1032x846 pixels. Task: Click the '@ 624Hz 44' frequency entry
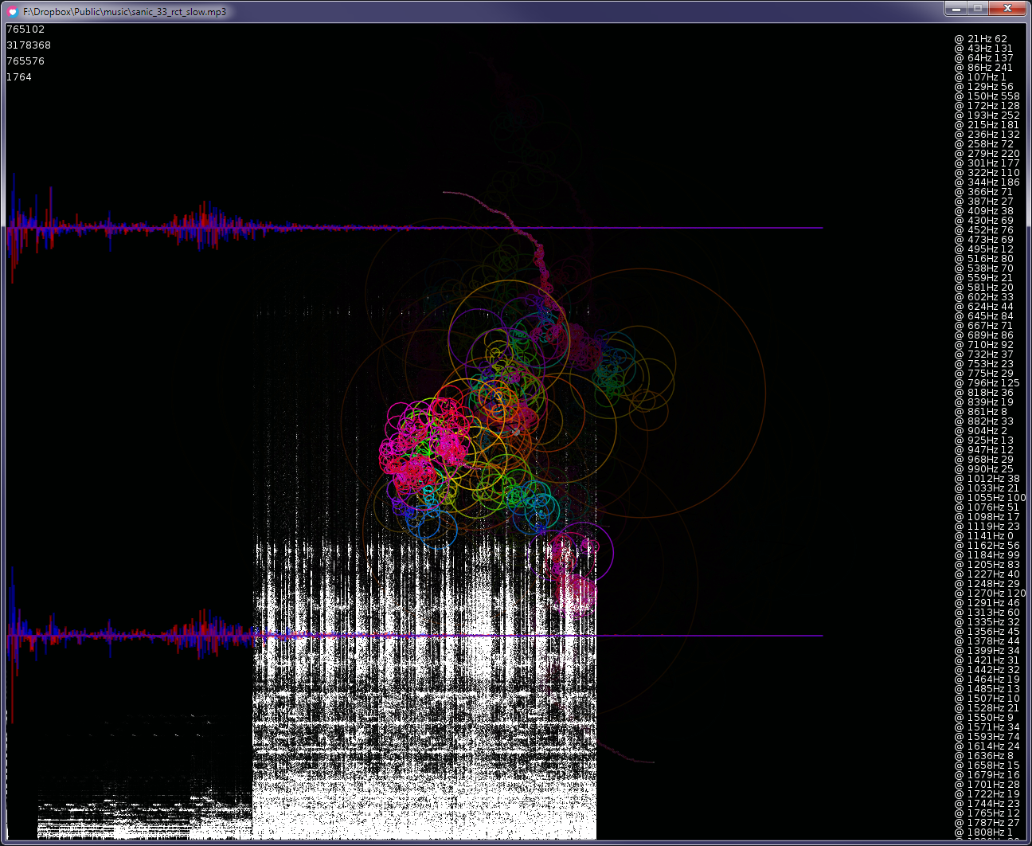coord(984,307)
